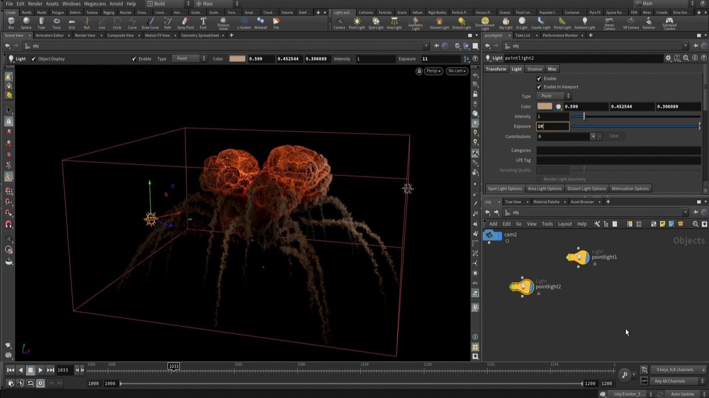Toggle Object Display checkbox
The image size is (709, 398).
pyautogui.click(x=34, y=59)
